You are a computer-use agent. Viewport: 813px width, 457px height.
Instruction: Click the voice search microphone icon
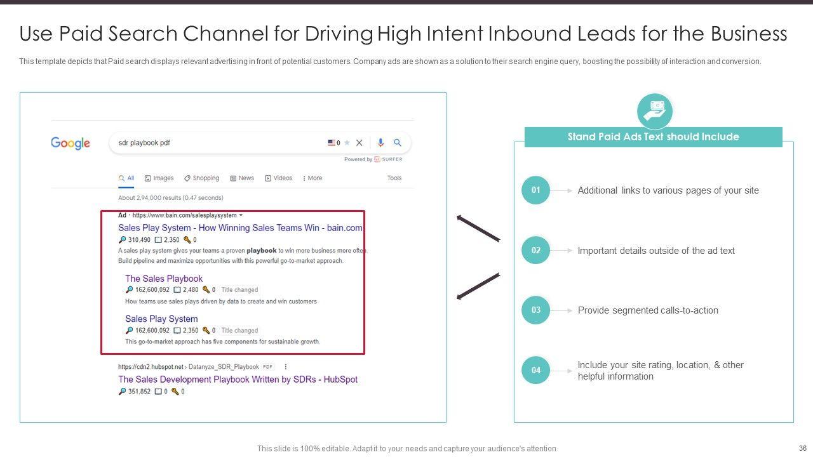click(x=380, y=143)
